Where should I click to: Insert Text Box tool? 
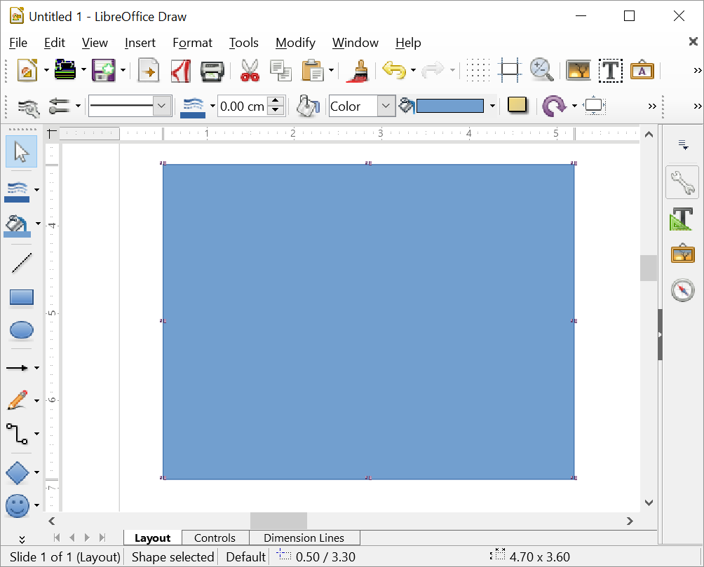pyautogui.click(x=611, y=71)
